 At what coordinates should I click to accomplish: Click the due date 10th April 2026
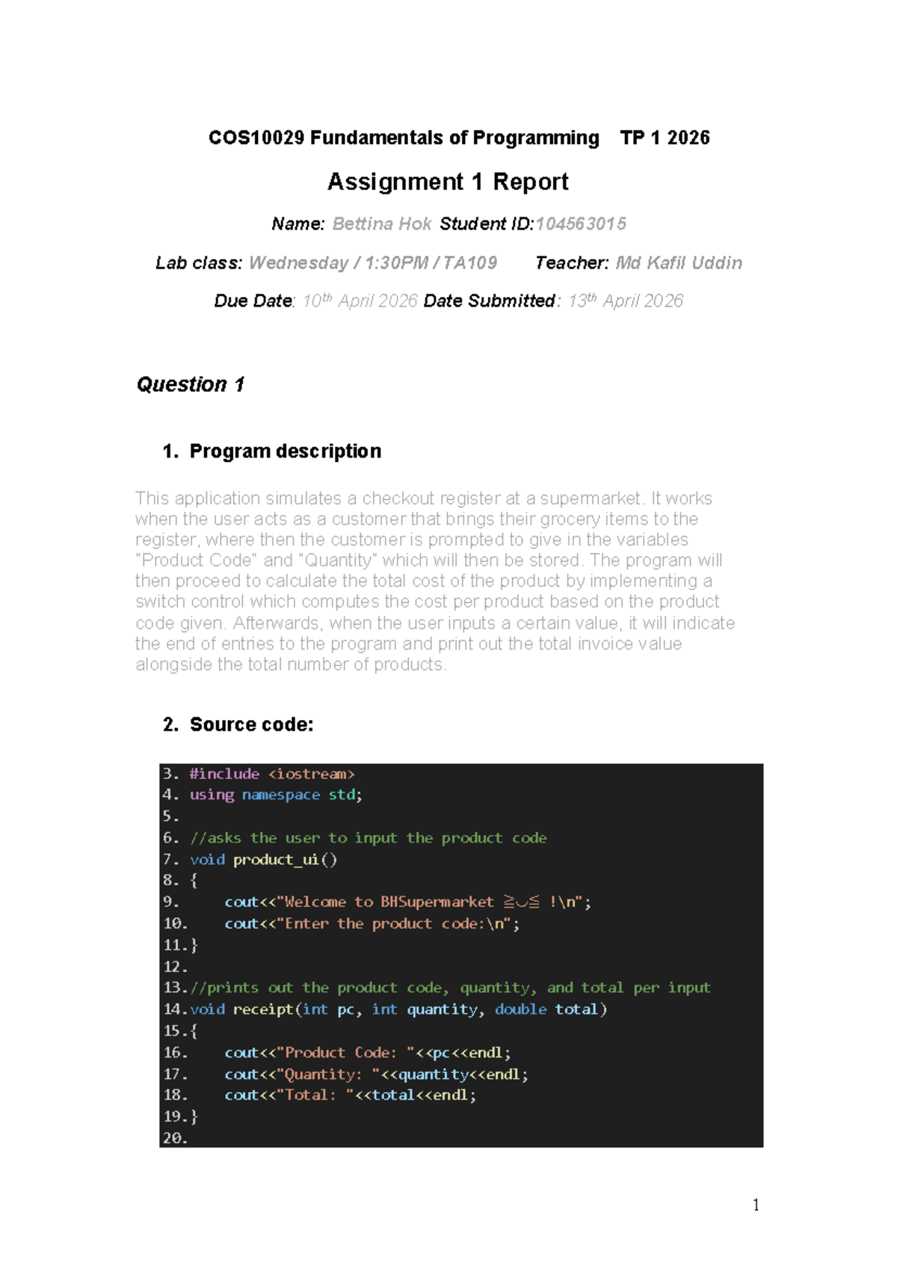(x=360, y=301)
